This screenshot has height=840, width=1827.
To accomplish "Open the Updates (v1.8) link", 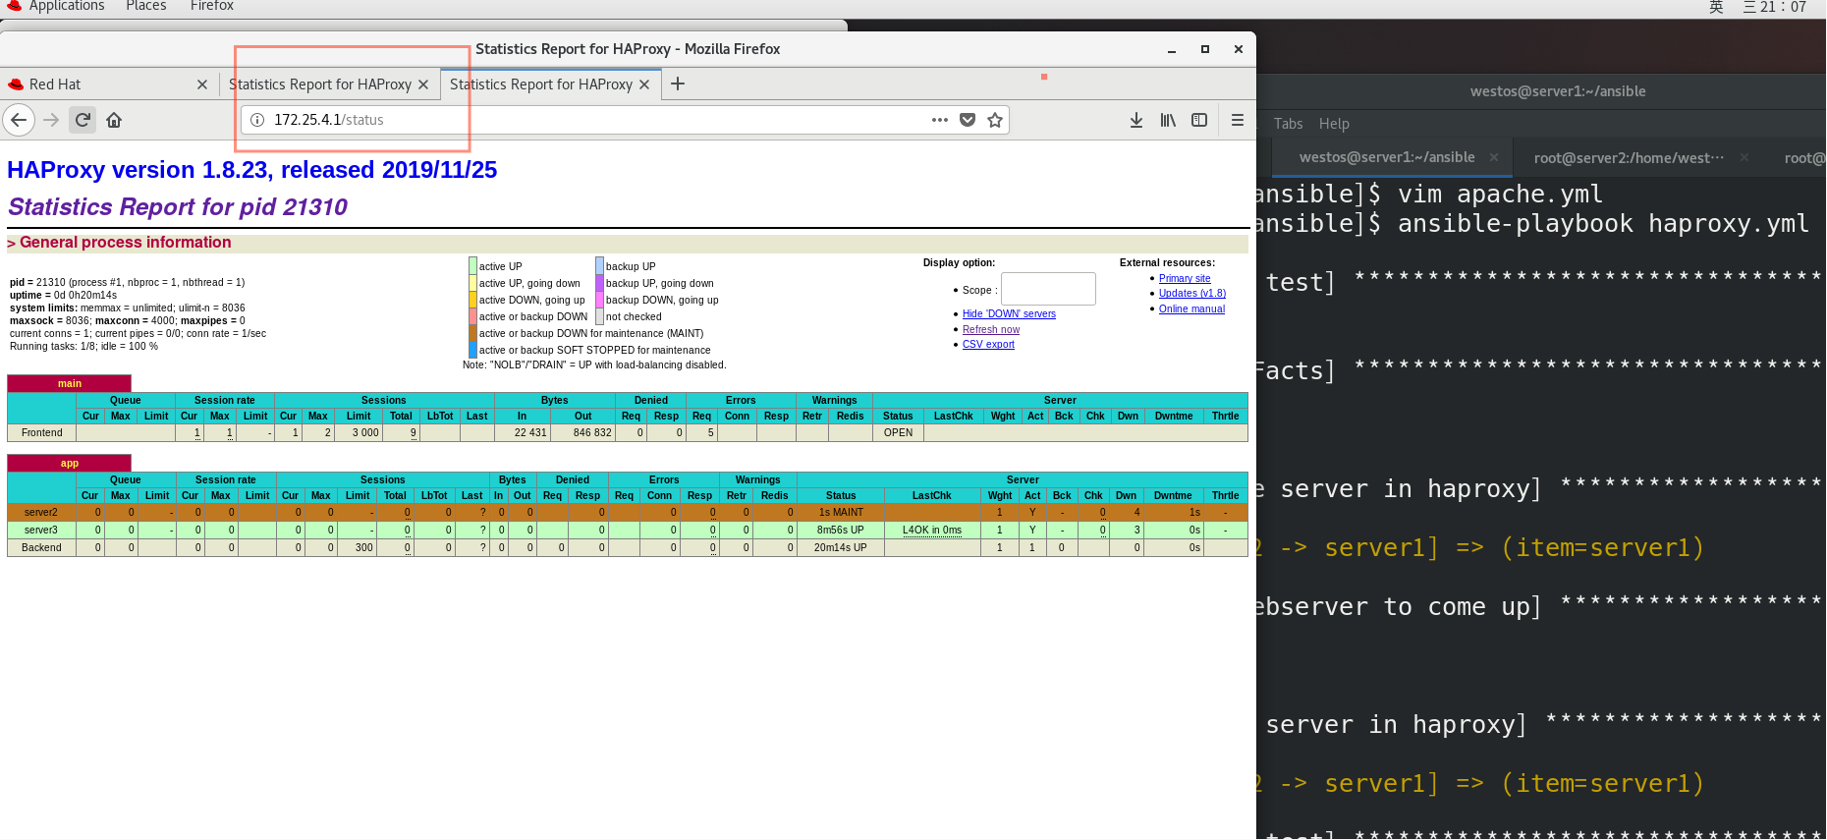I will [1192, 293].
